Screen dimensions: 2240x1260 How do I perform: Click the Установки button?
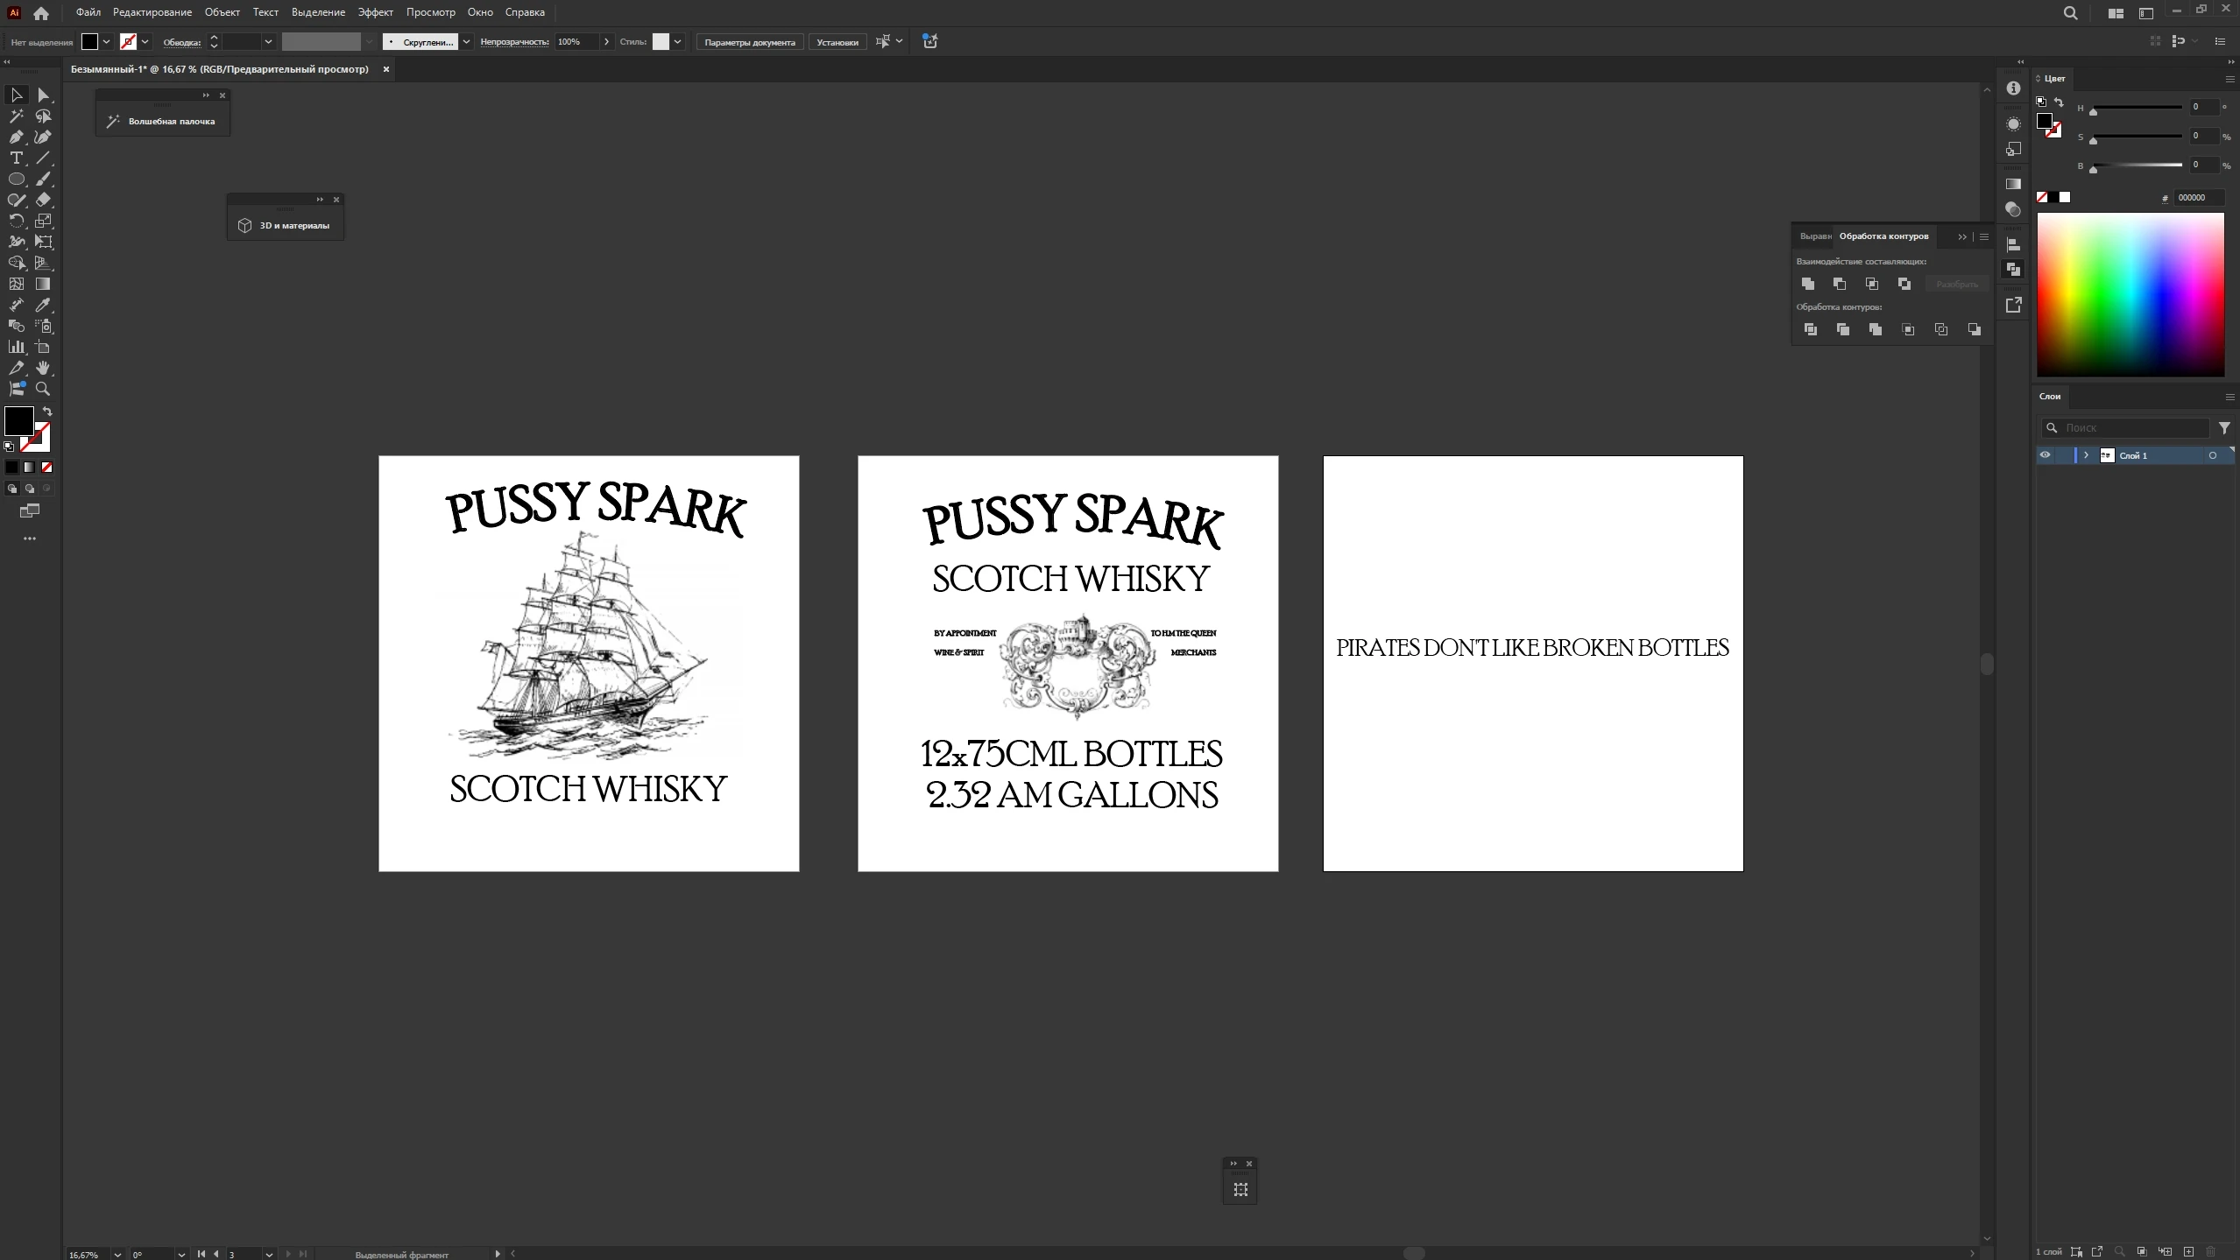point(837,42)
